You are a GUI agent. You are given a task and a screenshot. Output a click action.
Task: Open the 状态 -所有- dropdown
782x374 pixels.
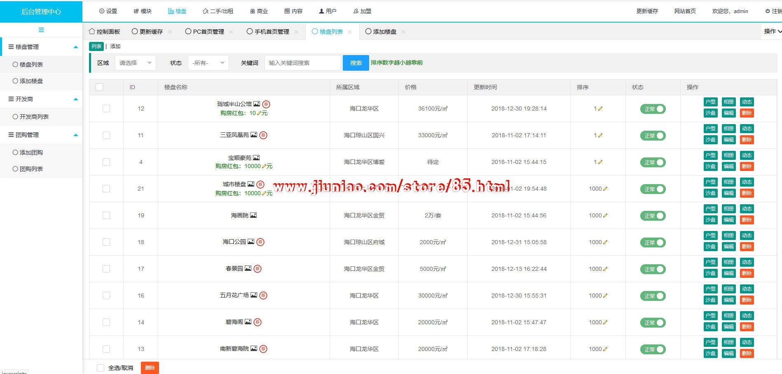click(208, 63)
